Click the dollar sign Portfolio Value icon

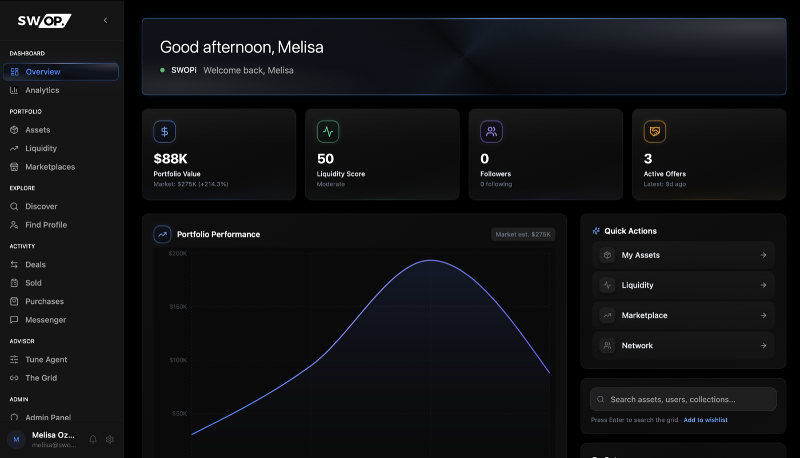coord(165,131)
